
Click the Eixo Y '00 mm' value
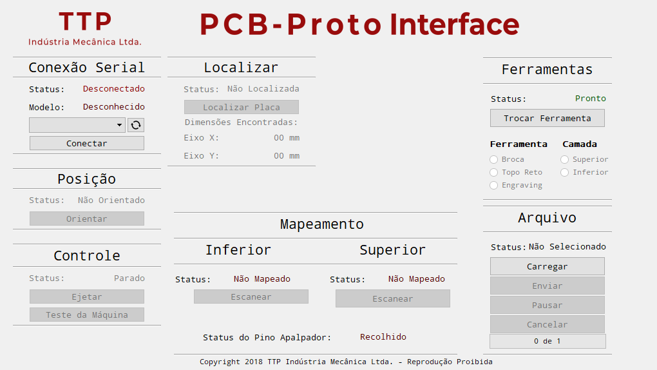[287, 155]
